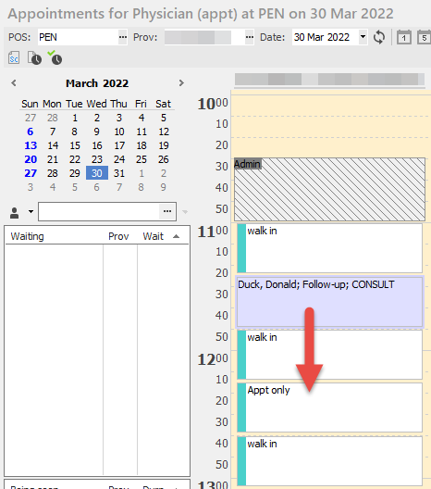
Task: Click the Wait column sort arrow
Action: click(x=177, y=236)
